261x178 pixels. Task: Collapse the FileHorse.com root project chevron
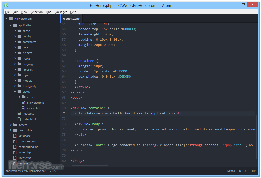coord(6,18)
